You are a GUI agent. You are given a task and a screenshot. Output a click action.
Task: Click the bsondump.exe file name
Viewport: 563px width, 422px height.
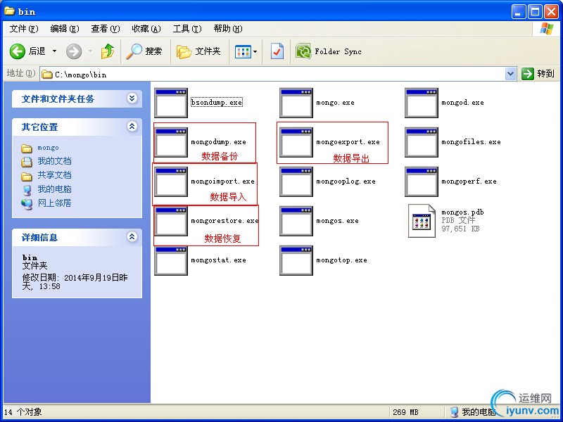pyautogui.click(x=217, y=103)
